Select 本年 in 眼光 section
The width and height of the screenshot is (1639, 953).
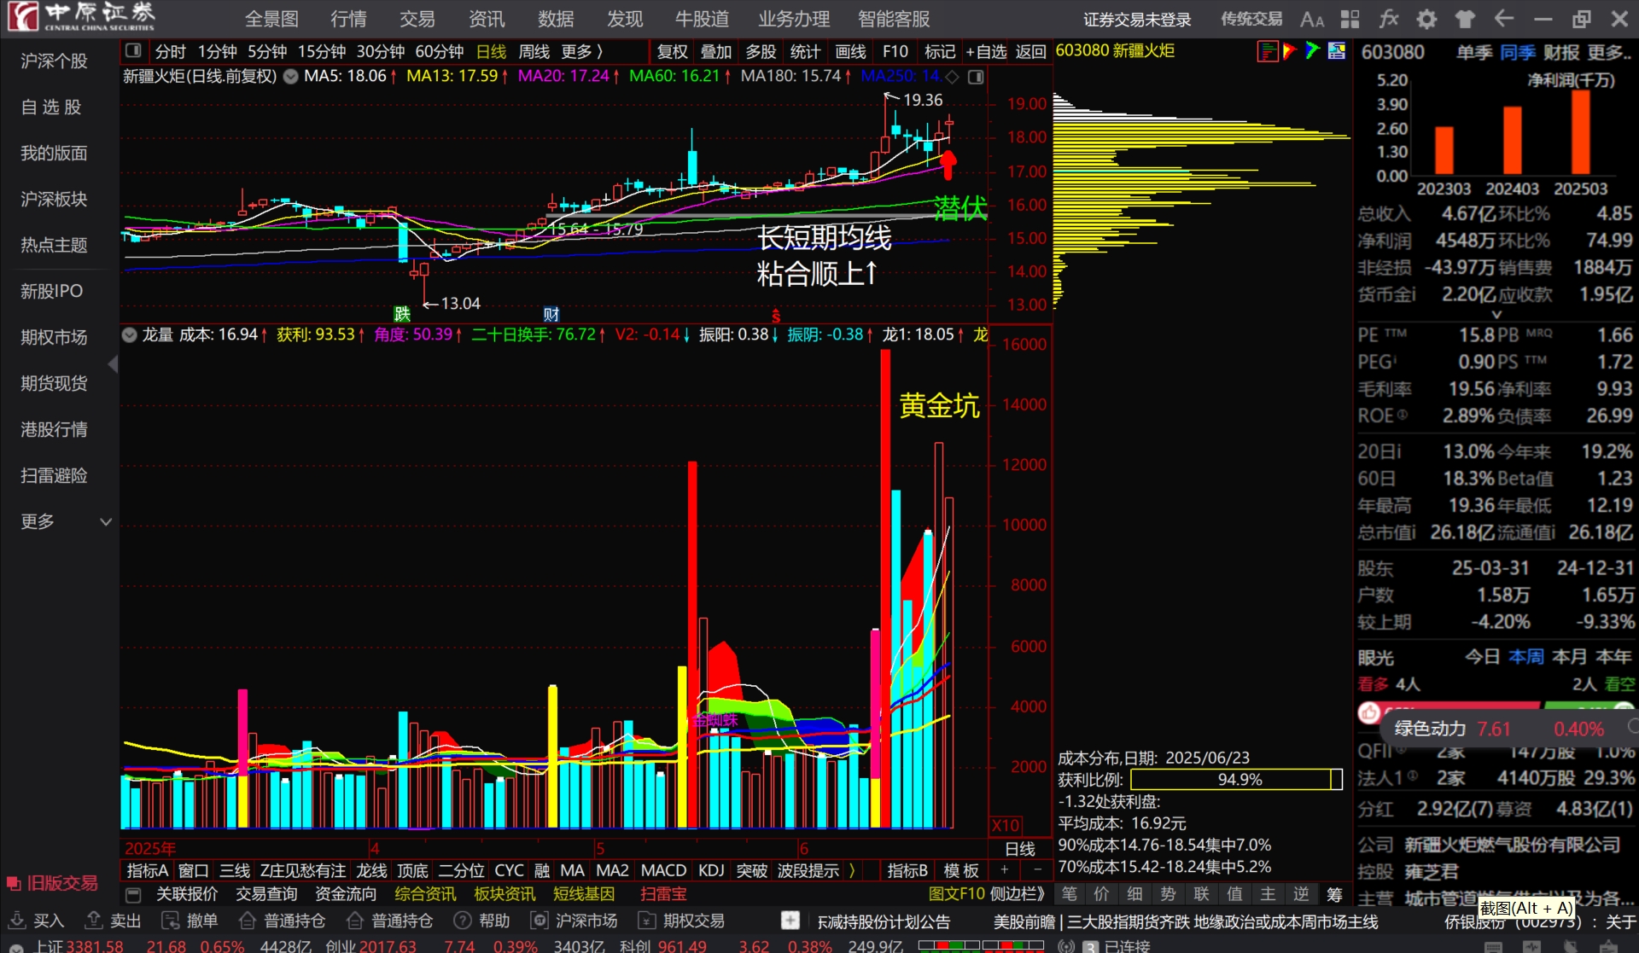(x=1613, y=656)
